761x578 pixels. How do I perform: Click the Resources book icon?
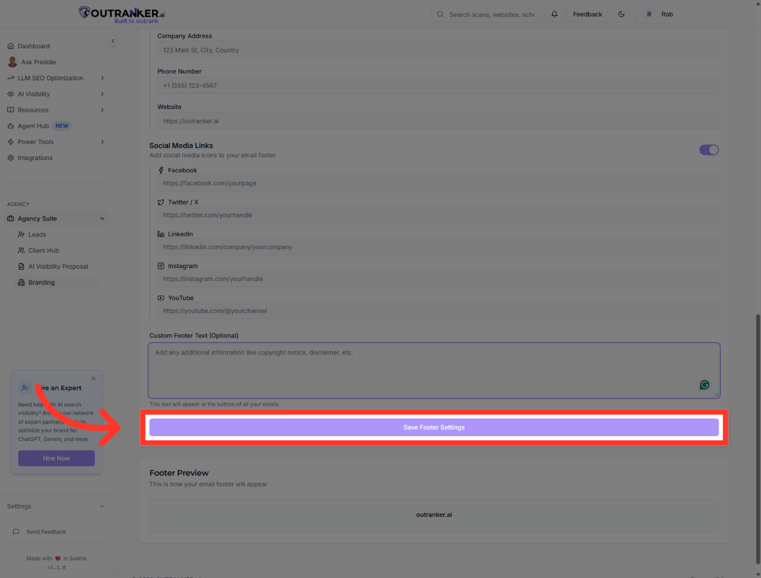click(x=11, y=110)
